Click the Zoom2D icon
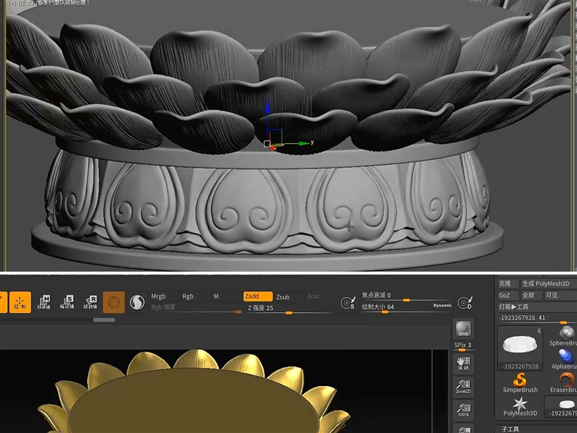Viewport: 577px width, 433px height. (463, 387)
